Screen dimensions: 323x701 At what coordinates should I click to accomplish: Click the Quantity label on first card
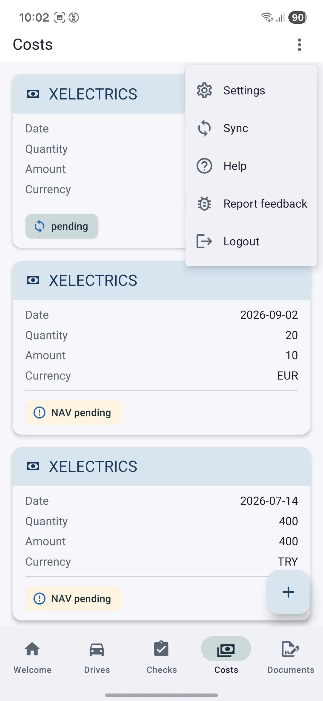[47, 149]
